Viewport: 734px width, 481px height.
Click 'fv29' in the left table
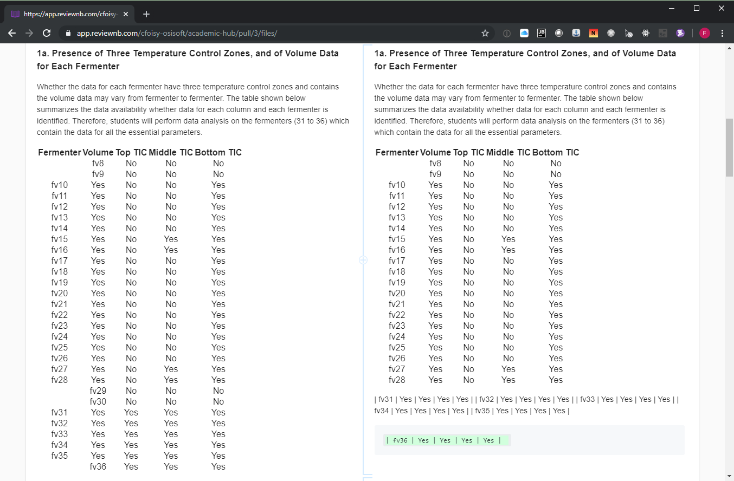pyautogui.click(x=98, y=391)
